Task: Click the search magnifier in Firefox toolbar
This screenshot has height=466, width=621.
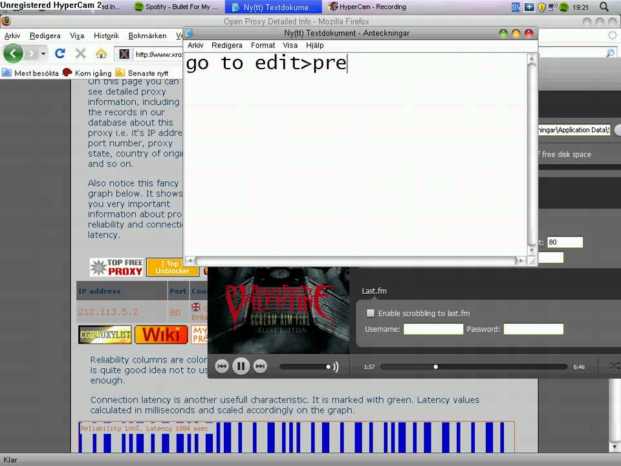Action: (610, 52)
